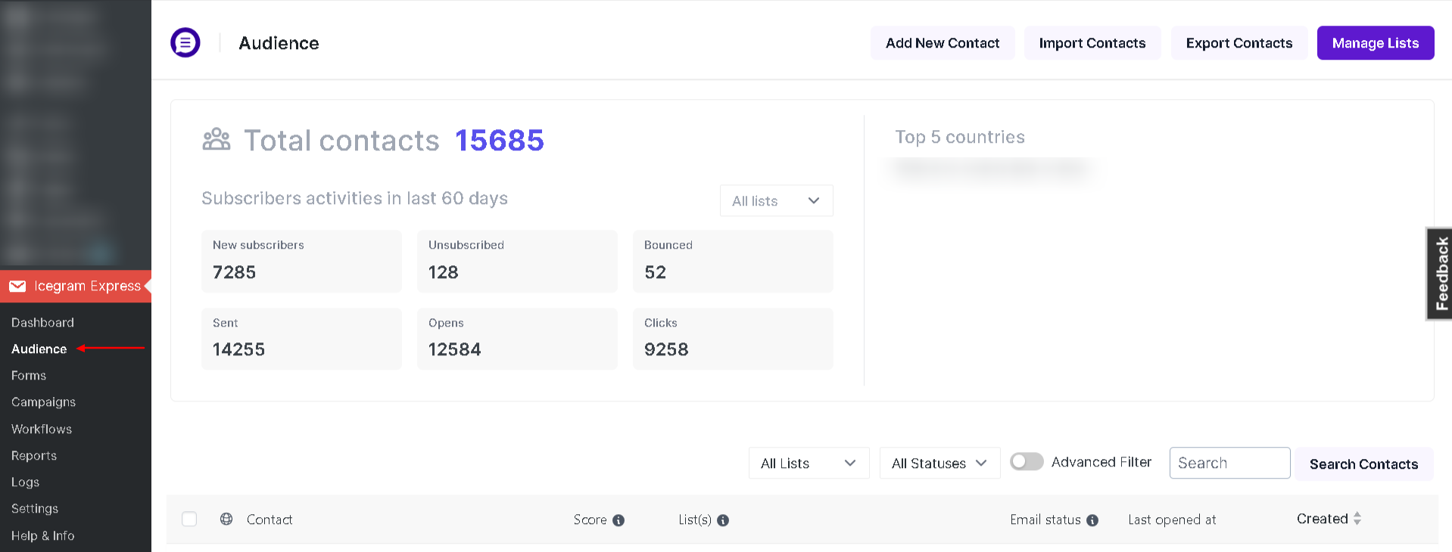Open Settings in sidebar menu
Viewport: 1452px width, 552px height.
click(35, 508)
